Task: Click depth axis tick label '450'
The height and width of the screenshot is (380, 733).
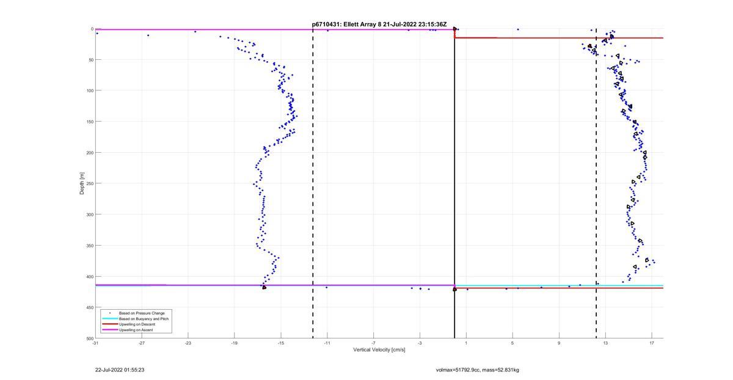Action: click(89, 307)
